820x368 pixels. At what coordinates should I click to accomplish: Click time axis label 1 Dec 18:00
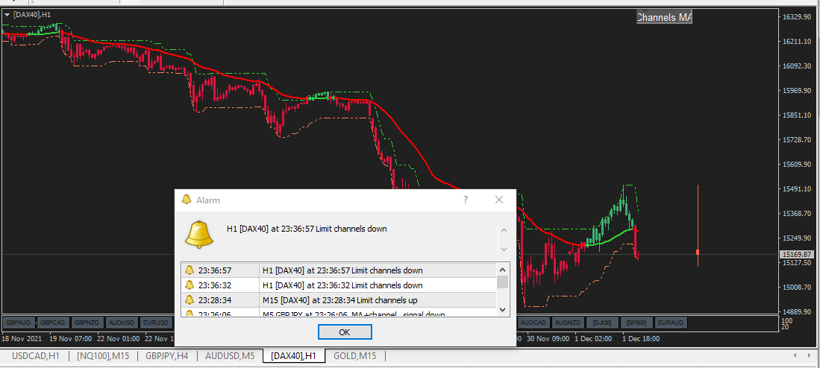641,338
